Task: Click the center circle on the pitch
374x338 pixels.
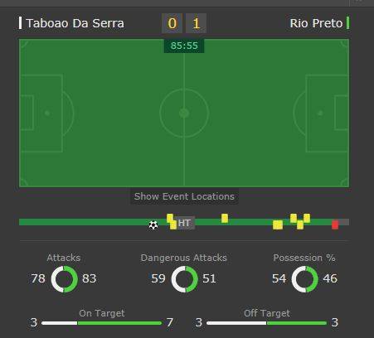Action: click(x=184, y=113)
